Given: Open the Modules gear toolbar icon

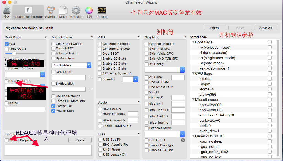Looking at the screenshot, I should [76, 12].
